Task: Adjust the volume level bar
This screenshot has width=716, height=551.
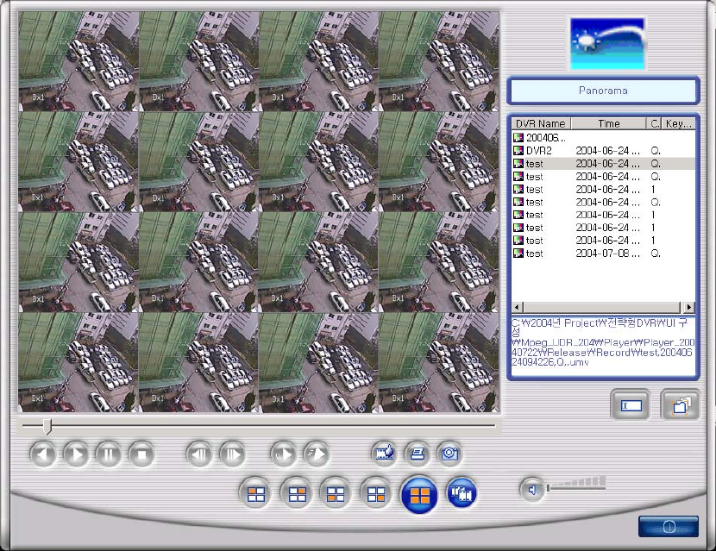Action: point(577,484)
